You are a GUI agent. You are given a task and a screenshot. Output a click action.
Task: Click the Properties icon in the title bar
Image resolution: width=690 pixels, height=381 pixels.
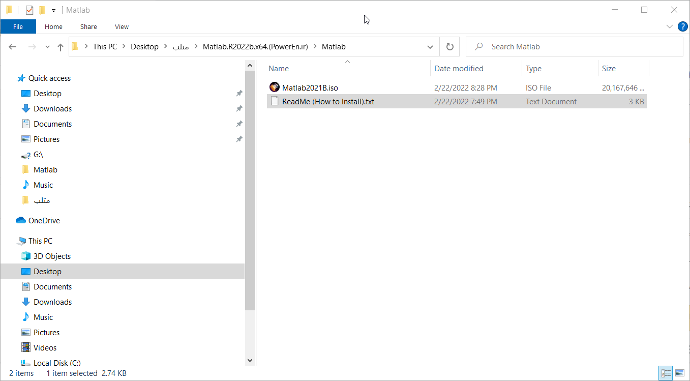[x=29, y=10]
